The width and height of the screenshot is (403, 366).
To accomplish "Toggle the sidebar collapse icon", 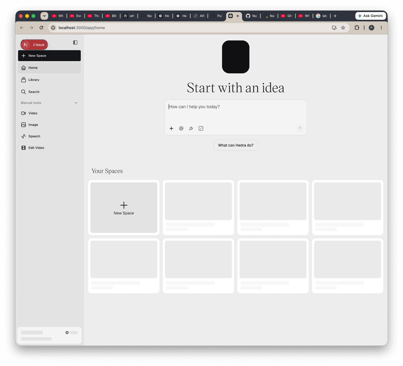I will [75, 43].
